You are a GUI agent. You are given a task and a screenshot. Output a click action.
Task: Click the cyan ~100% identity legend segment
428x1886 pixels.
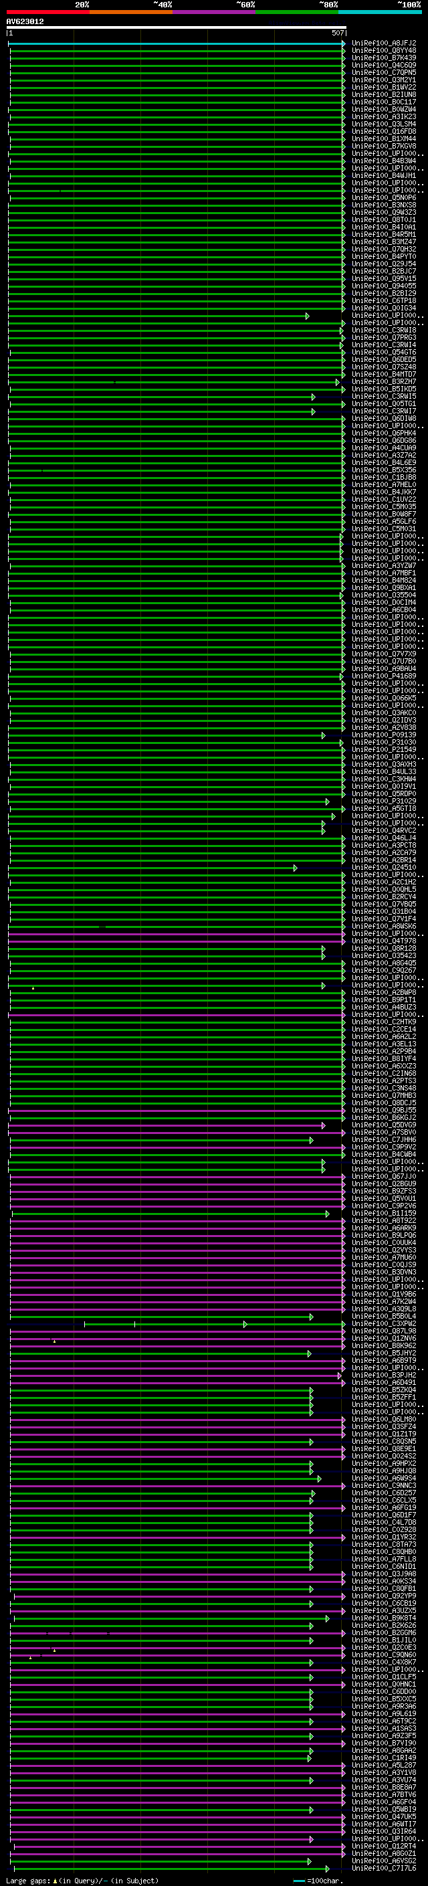pos(381,12)
